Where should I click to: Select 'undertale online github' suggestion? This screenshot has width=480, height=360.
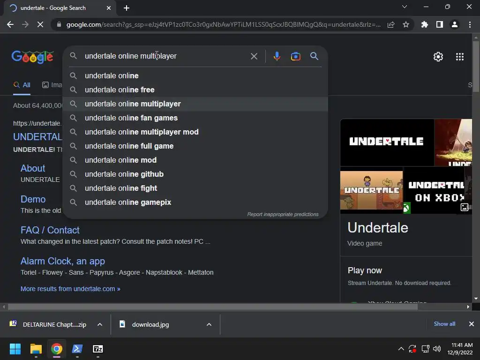[195, 174]
